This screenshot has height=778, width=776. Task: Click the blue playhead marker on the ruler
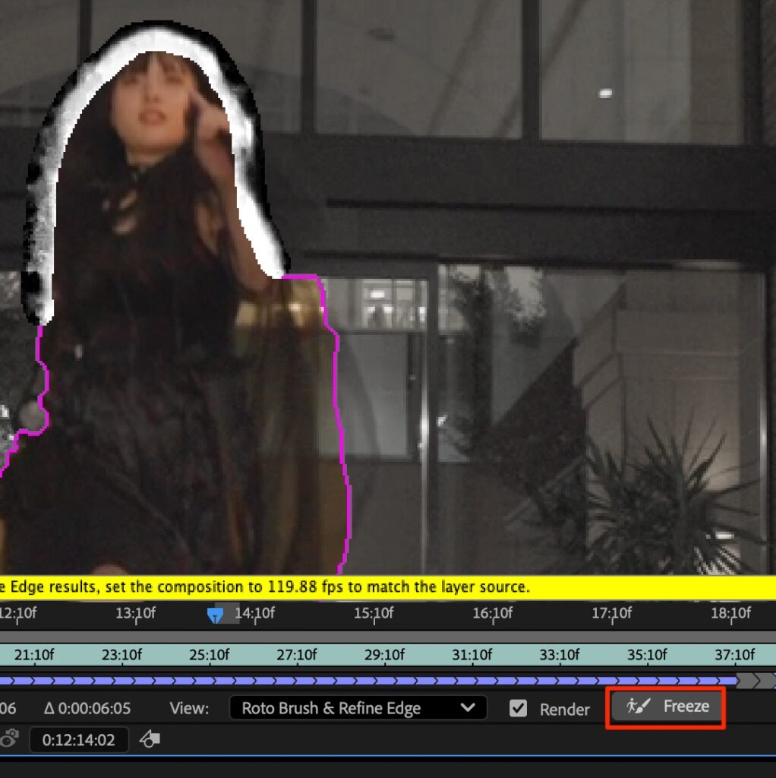tap(216, 615)
